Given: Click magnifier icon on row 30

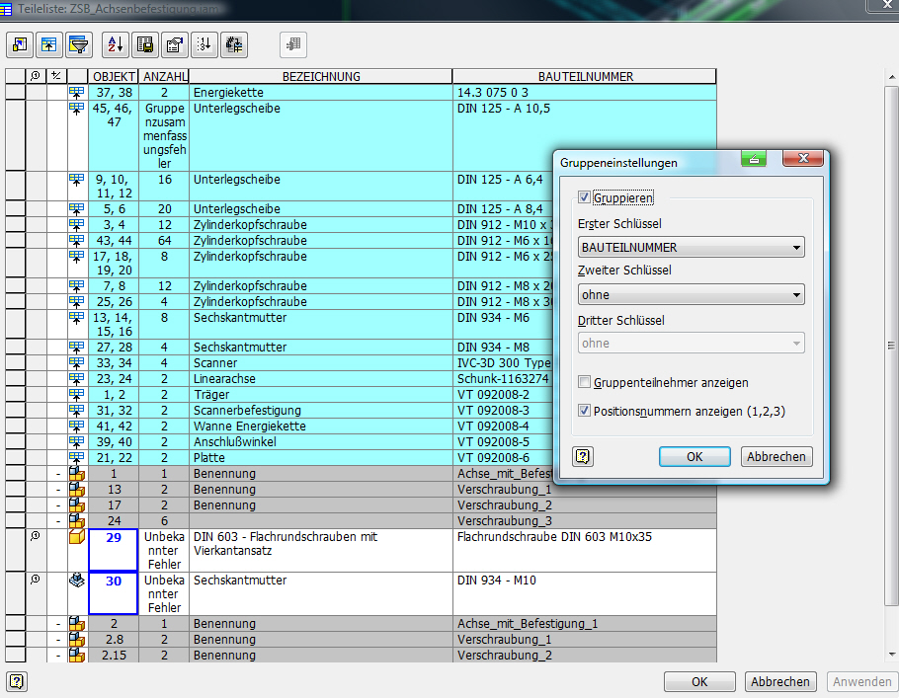Looking at the screenshot, I should [x=36, y=580].
